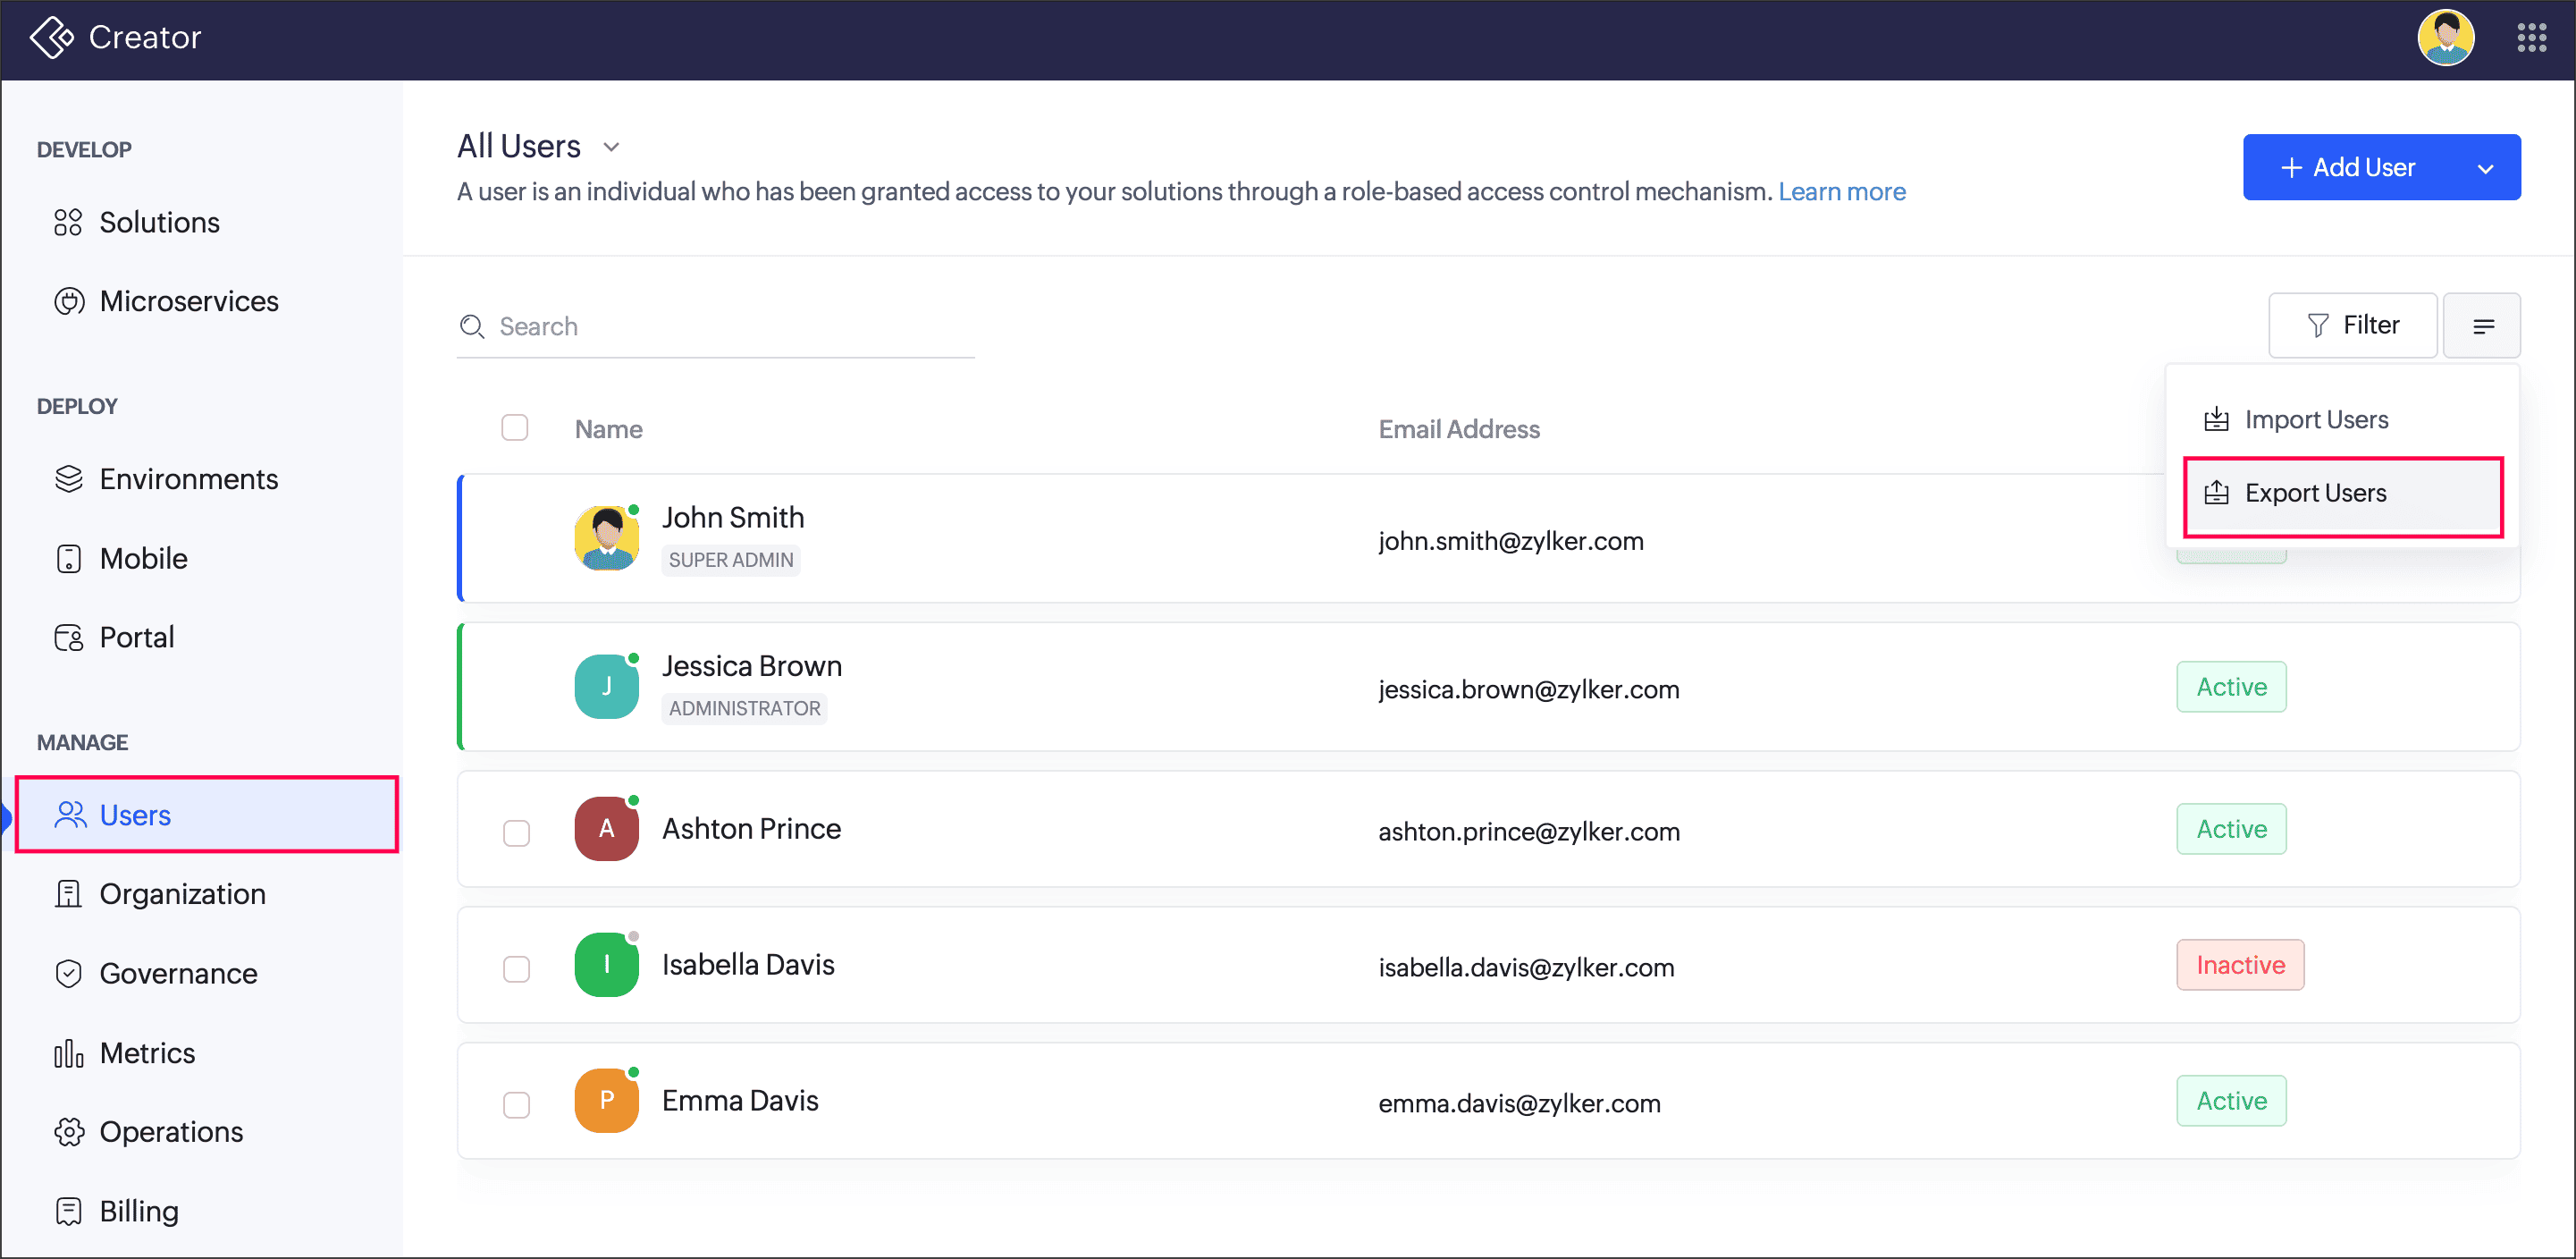Choose Export Users from the menu
Viewport: 2576px width, 1259px height.
click(2342, 493)
